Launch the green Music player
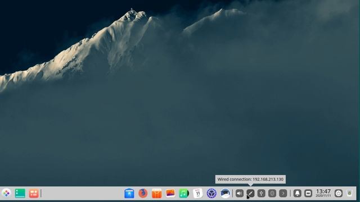The image size is (360, 202). tap(184, 193)
